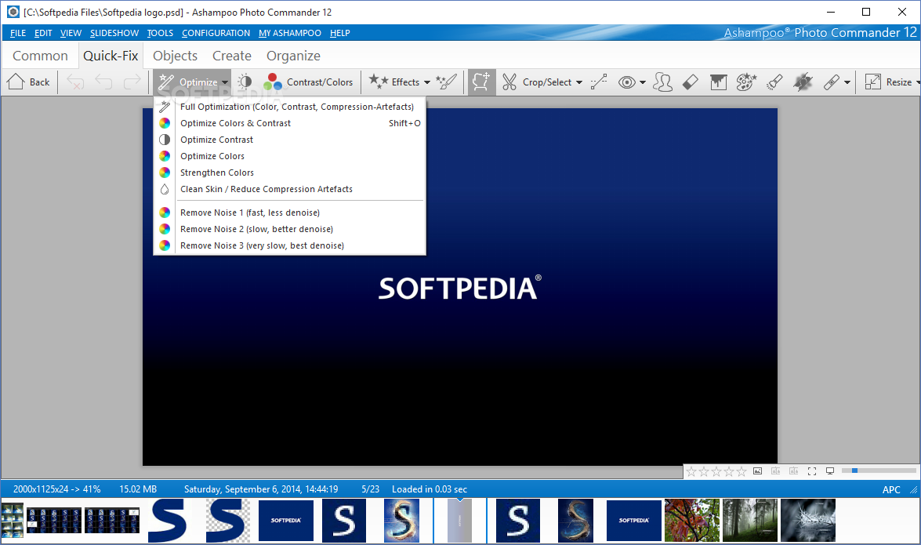Click the Crop/Select scissors icon

click(509, 82)
